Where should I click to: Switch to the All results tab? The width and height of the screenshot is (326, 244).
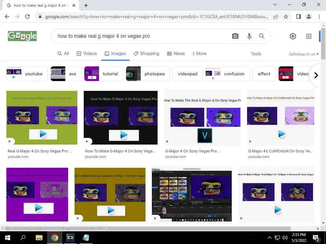point(63,53)
